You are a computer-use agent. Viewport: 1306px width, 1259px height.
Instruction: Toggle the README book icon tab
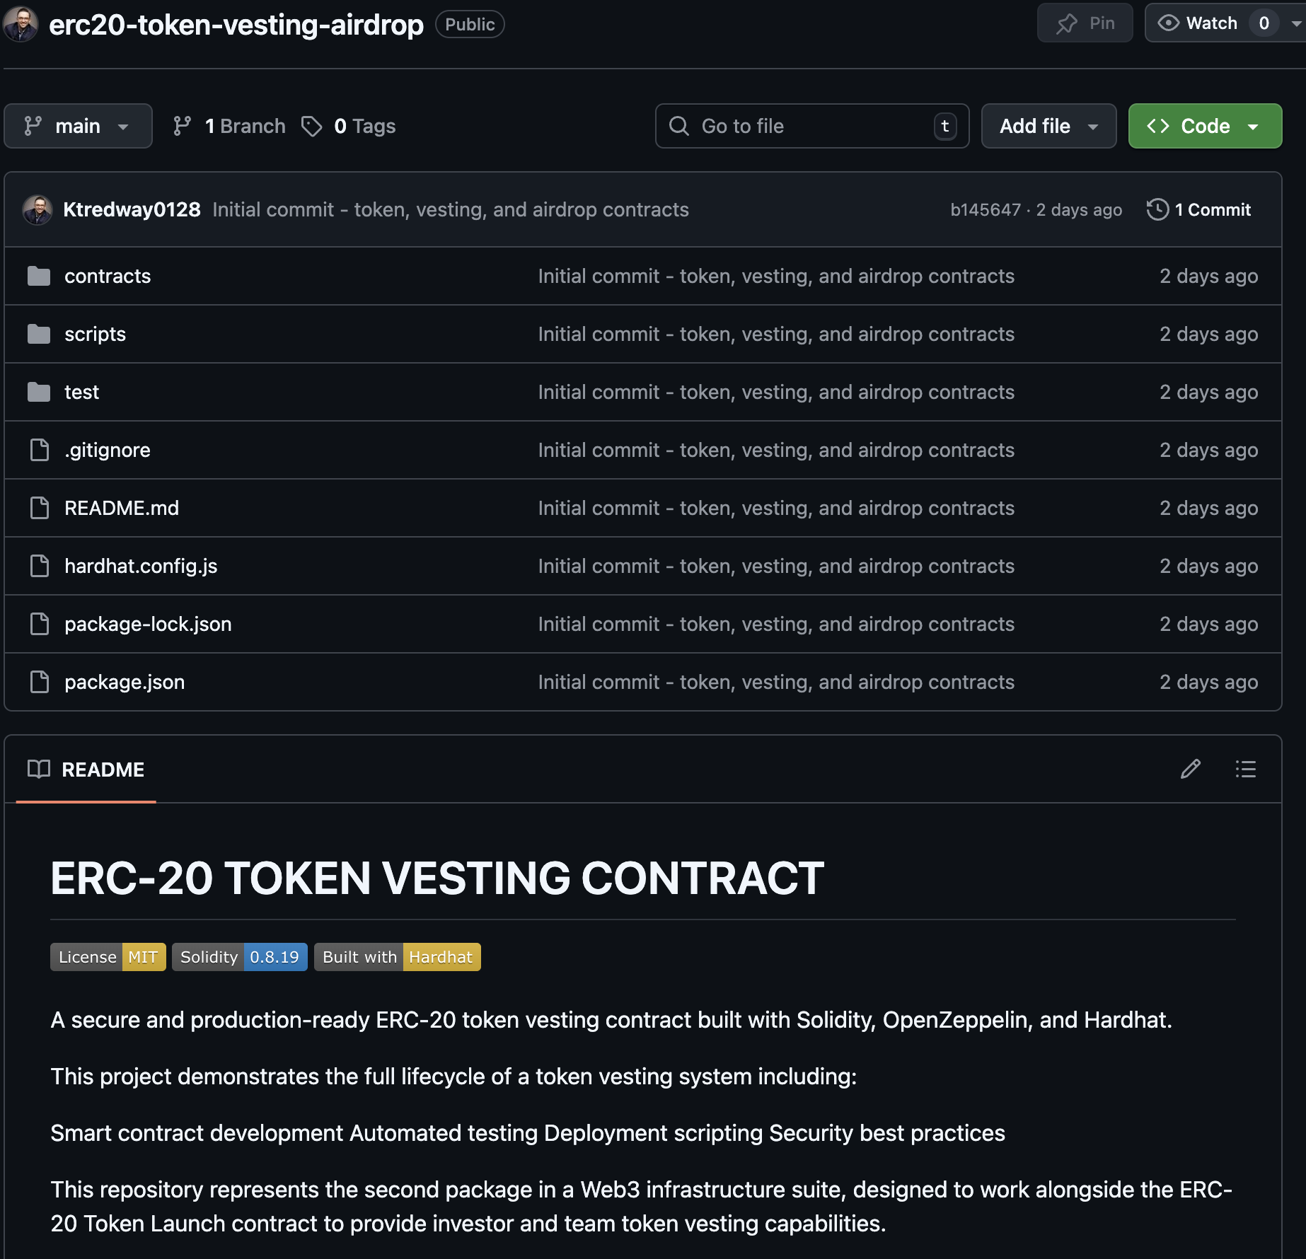39,770
